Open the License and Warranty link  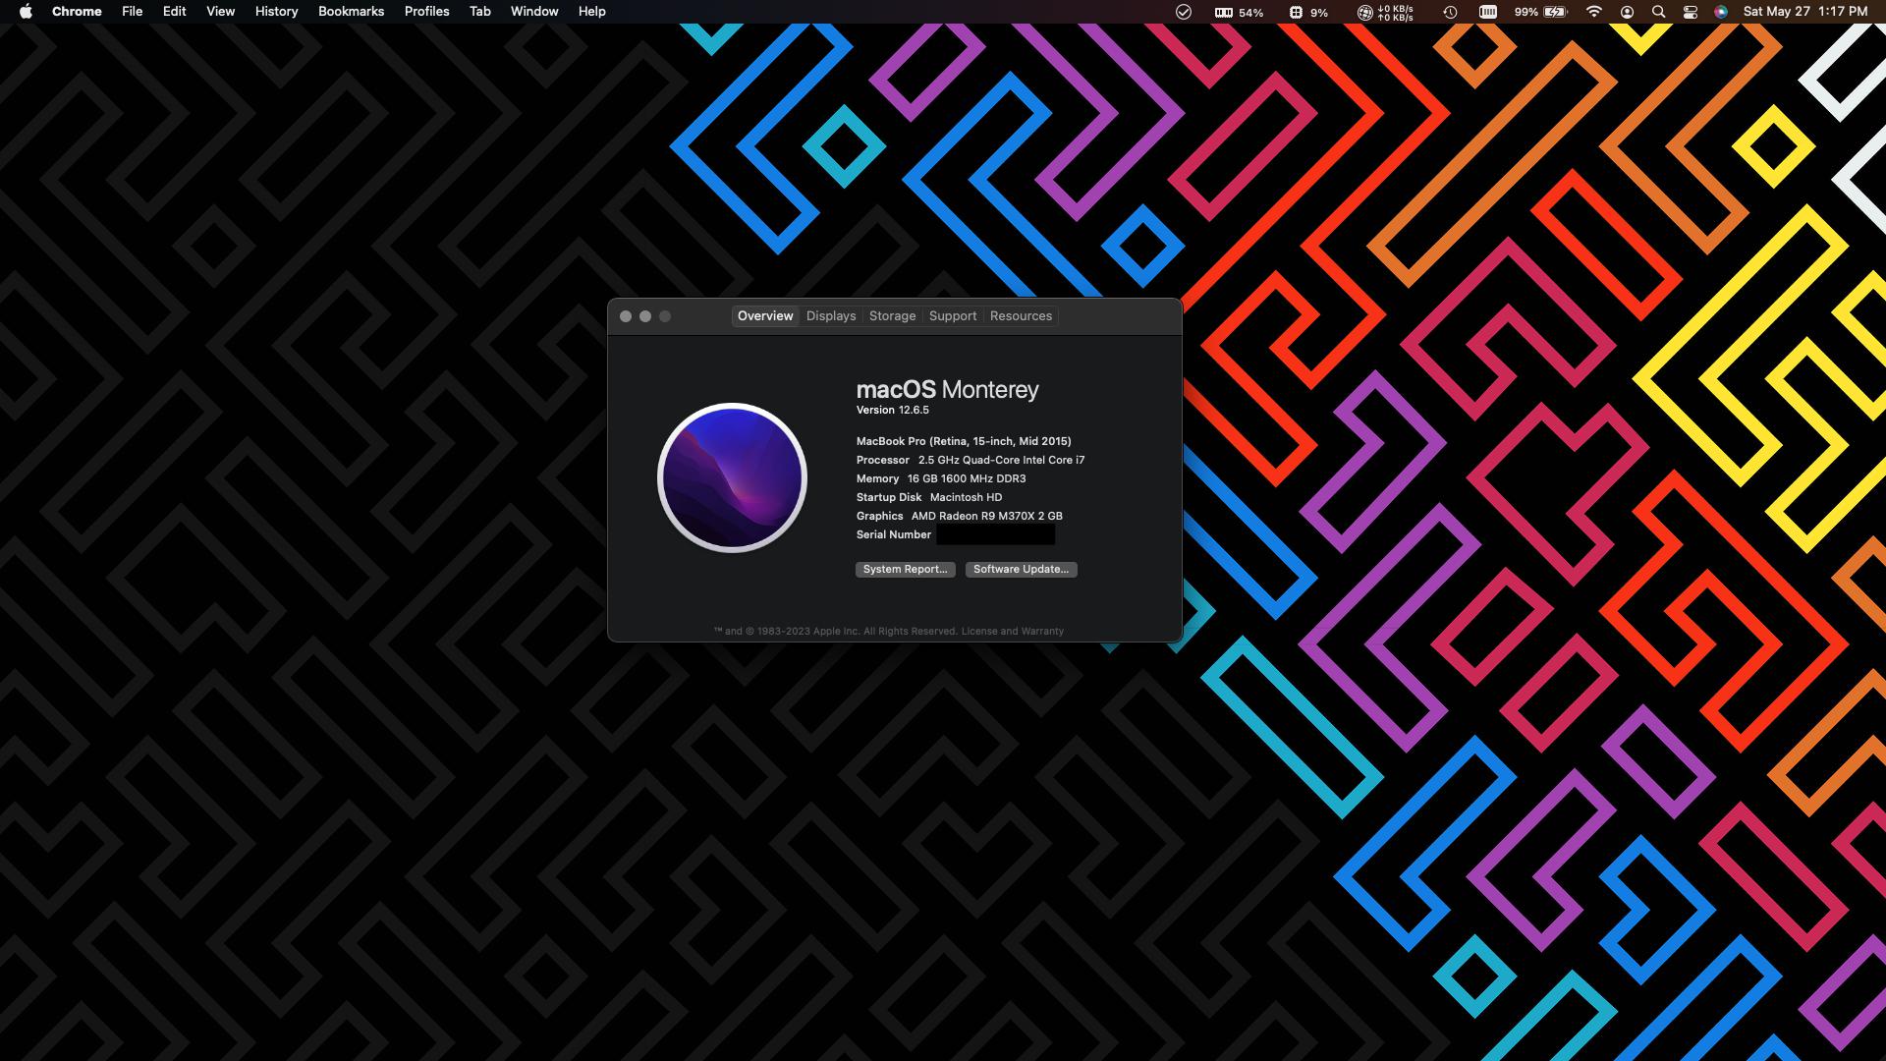pyautogui.click(x=1012, y=631)
